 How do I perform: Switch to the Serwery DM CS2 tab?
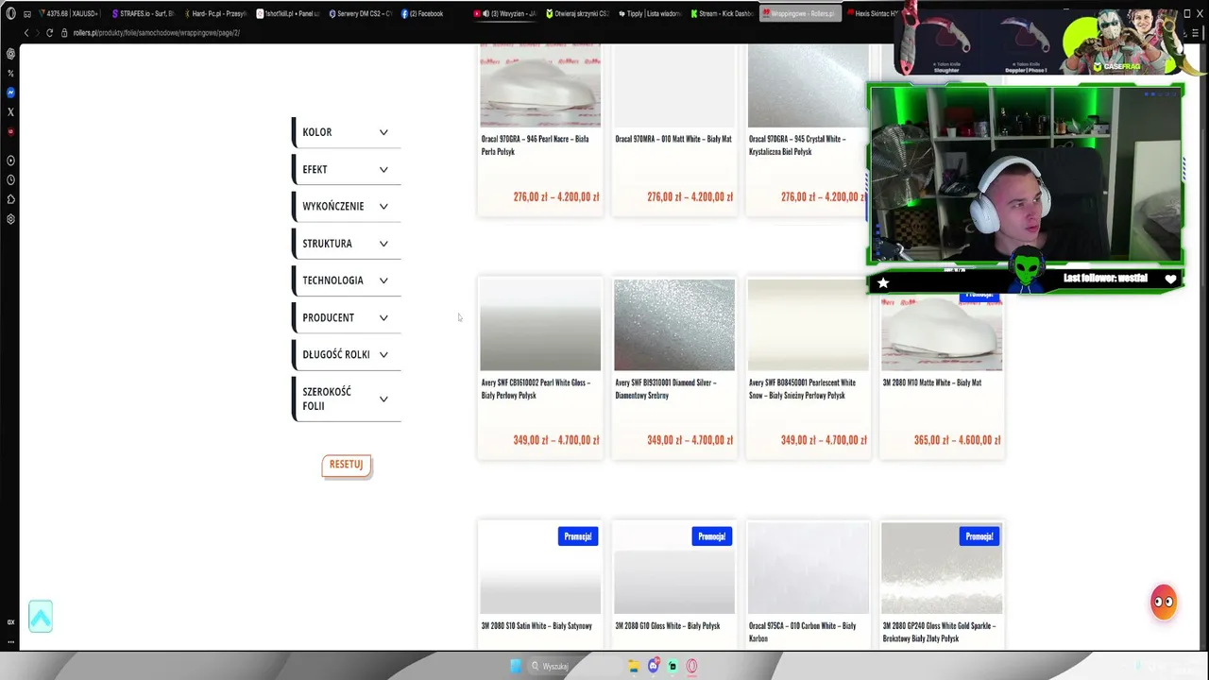click(x=361, y=14)
